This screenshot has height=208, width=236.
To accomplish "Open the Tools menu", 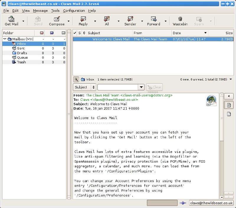I will (55, 11).
